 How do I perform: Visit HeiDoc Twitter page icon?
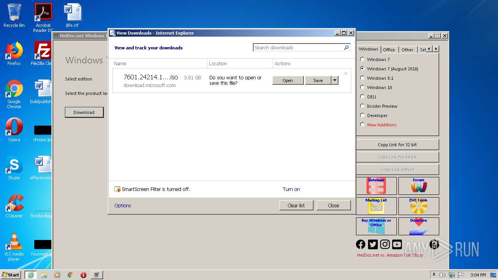373,244
